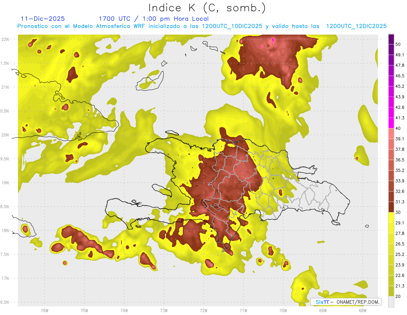Click the '31.3' colorbar value
The height and width of the screenshot is (315, 407).
coord(400,202)
